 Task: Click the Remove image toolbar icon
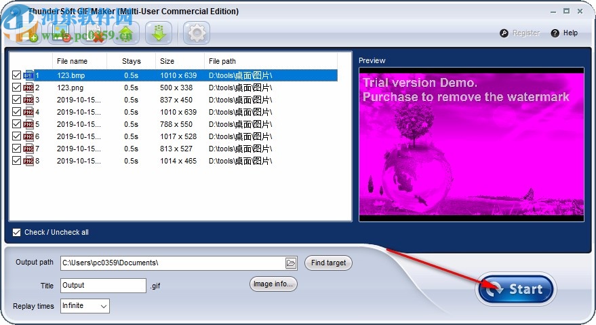pos(61,33)
